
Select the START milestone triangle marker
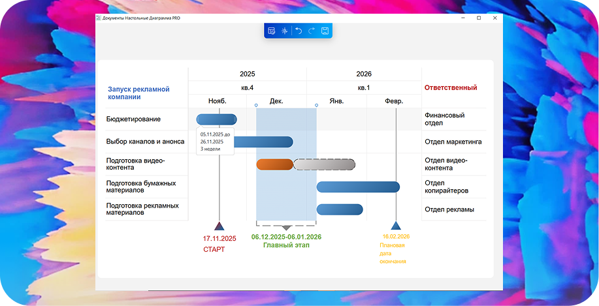pyautogui.click(x=219, y=226)
